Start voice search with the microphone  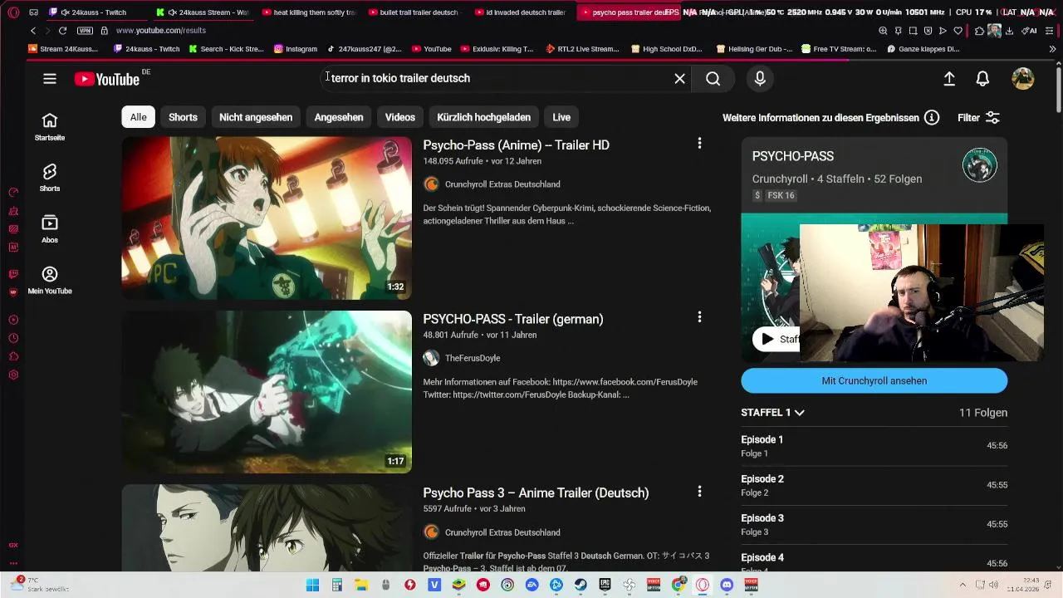(759, 78)
